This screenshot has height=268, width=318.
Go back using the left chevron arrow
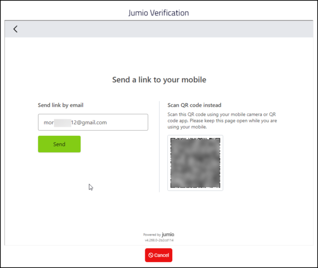click(15, 29)
